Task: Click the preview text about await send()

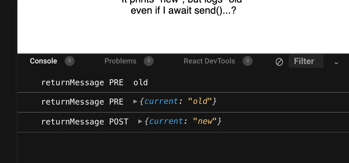Action: click(183, 11)
